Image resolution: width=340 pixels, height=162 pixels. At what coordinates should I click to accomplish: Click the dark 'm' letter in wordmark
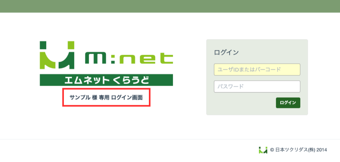pyautogui.click(x=95, y=58)
